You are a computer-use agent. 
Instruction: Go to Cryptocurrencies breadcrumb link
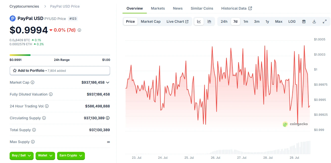click(24, 6)
